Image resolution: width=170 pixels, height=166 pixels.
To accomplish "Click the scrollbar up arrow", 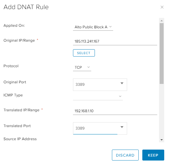I will pos(161,21).
